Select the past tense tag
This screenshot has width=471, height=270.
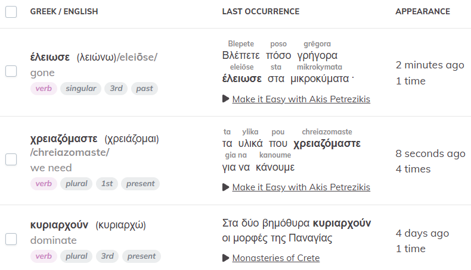point(144,89)
